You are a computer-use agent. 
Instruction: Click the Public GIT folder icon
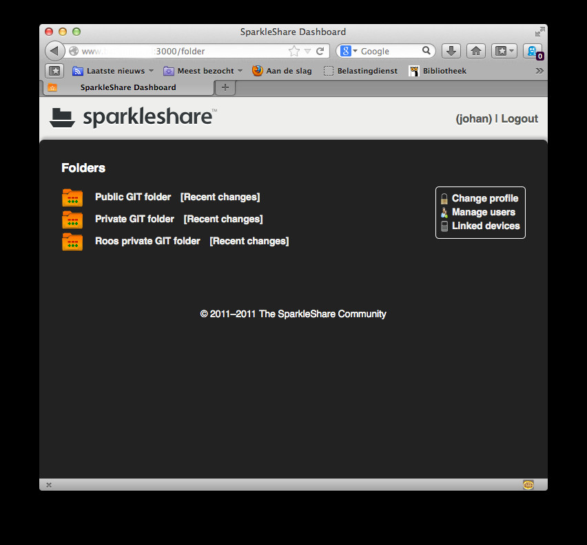72,197
